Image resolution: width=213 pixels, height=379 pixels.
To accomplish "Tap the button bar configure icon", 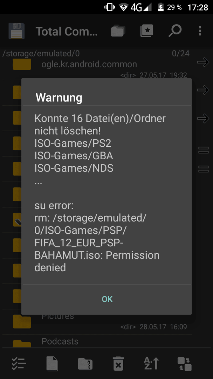I will [x=185, y=364].
